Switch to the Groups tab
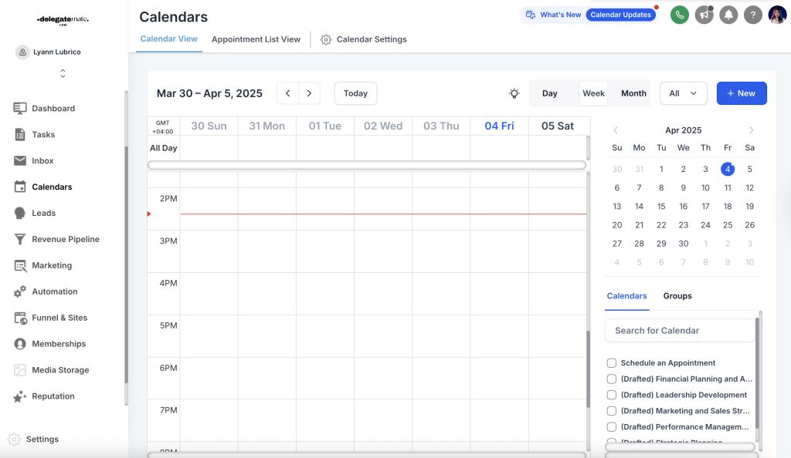Screen dimensions: 791x458 (x=677, y=296)
